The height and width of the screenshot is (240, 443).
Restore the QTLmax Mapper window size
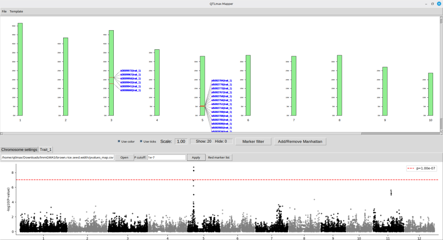432,3
